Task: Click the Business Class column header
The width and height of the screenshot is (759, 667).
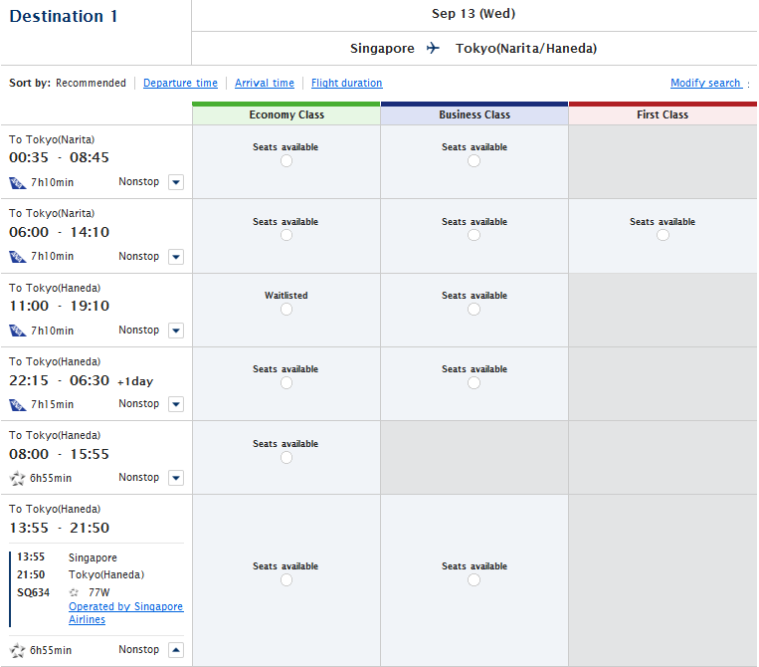Action: pos(474,114)
